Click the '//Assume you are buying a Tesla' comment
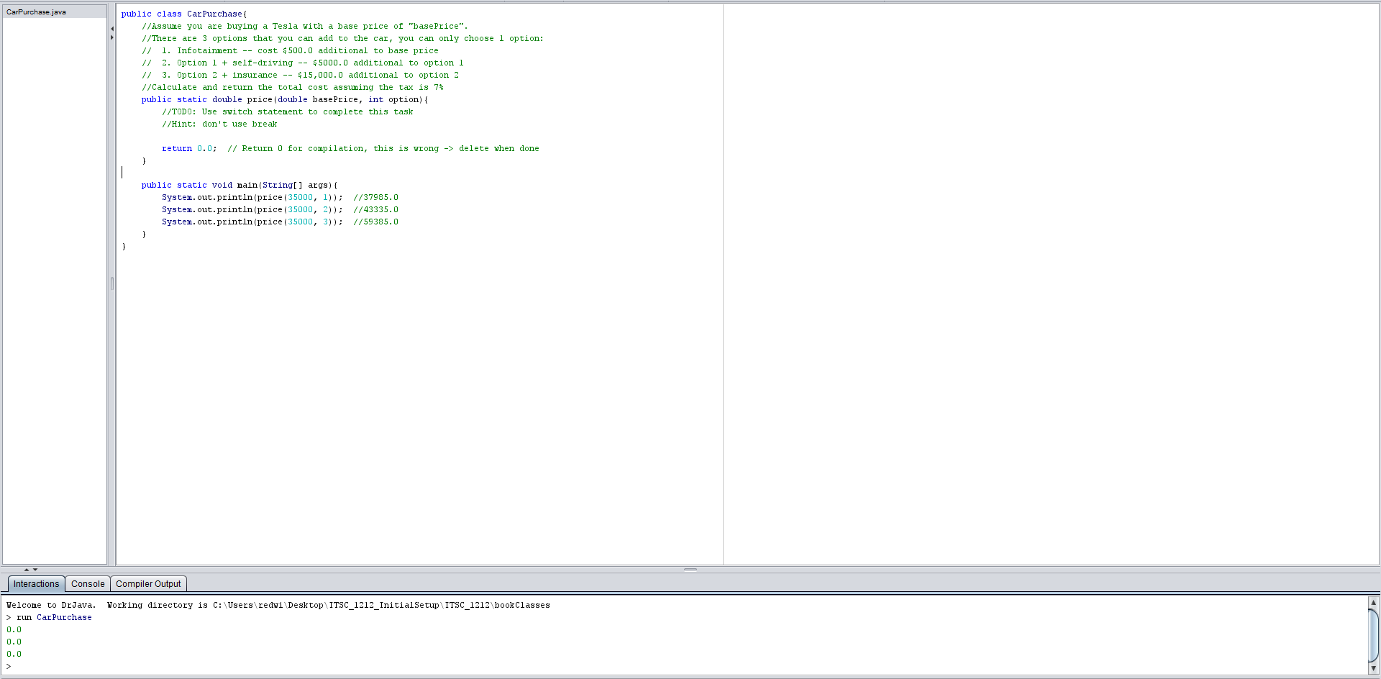The height and width of the screenshot is (679, 1381). pos(304,26)
